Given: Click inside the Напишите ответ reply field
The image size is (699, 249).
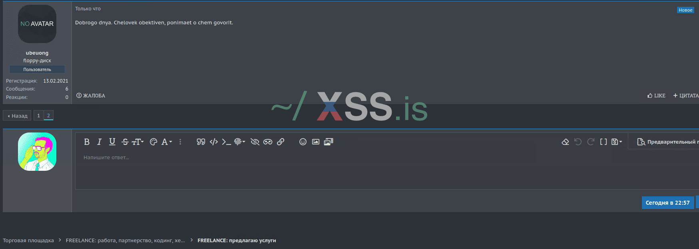Looking at the screenshot, I should [387, 170].
